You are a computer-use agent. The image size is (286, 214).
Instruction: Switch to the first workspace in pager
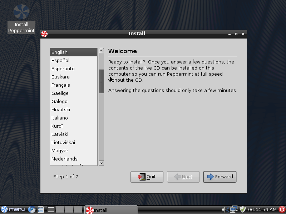(51, 209)
